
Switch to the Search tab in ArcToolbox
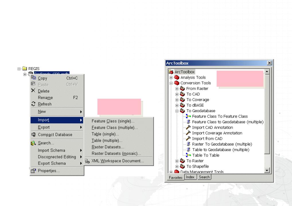[204, 177]
